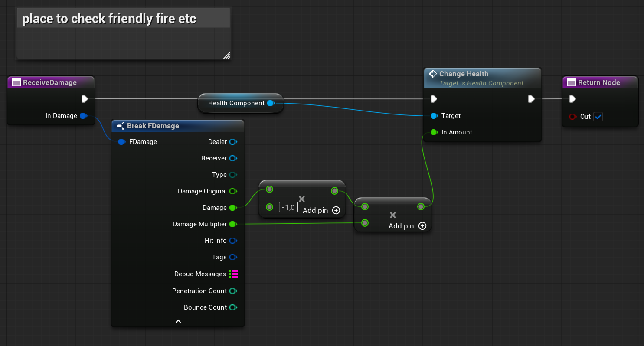644x346 pixels.
Task: Click the comment box resize handle
Action: (x=227, y=55)
